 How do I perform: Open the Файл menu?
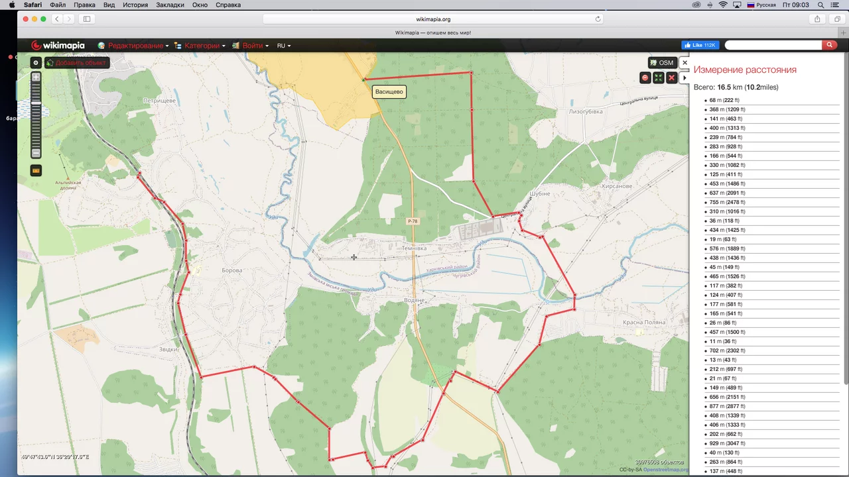click(x=57, y=5)
